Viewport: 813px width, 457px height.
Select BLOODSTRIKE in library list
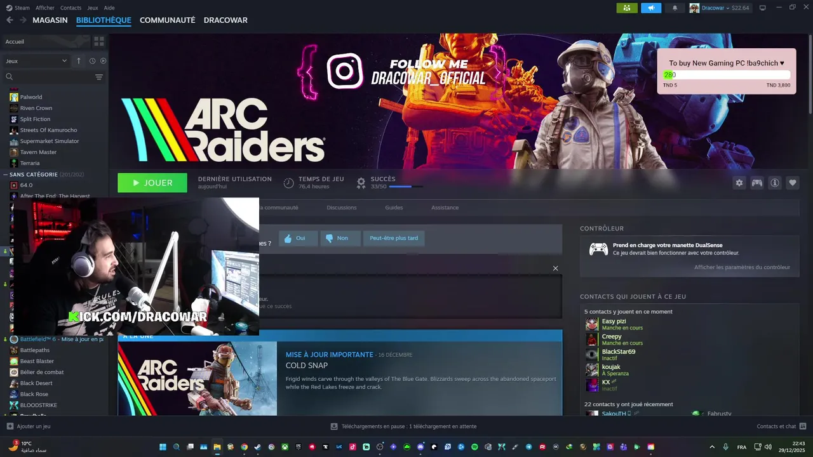coord(38,405)
